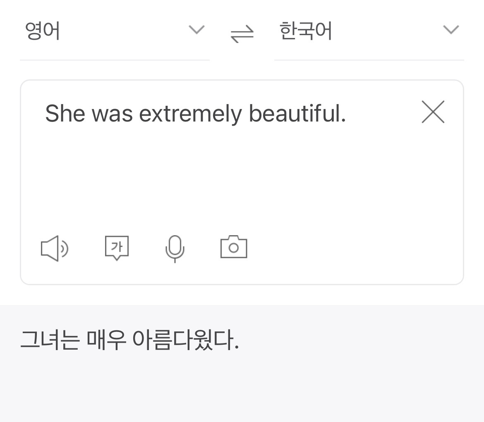Viewport: 484px width, 422px height.
Task: Tap the '가' speech bubble icon
Action: pos(117,248)
